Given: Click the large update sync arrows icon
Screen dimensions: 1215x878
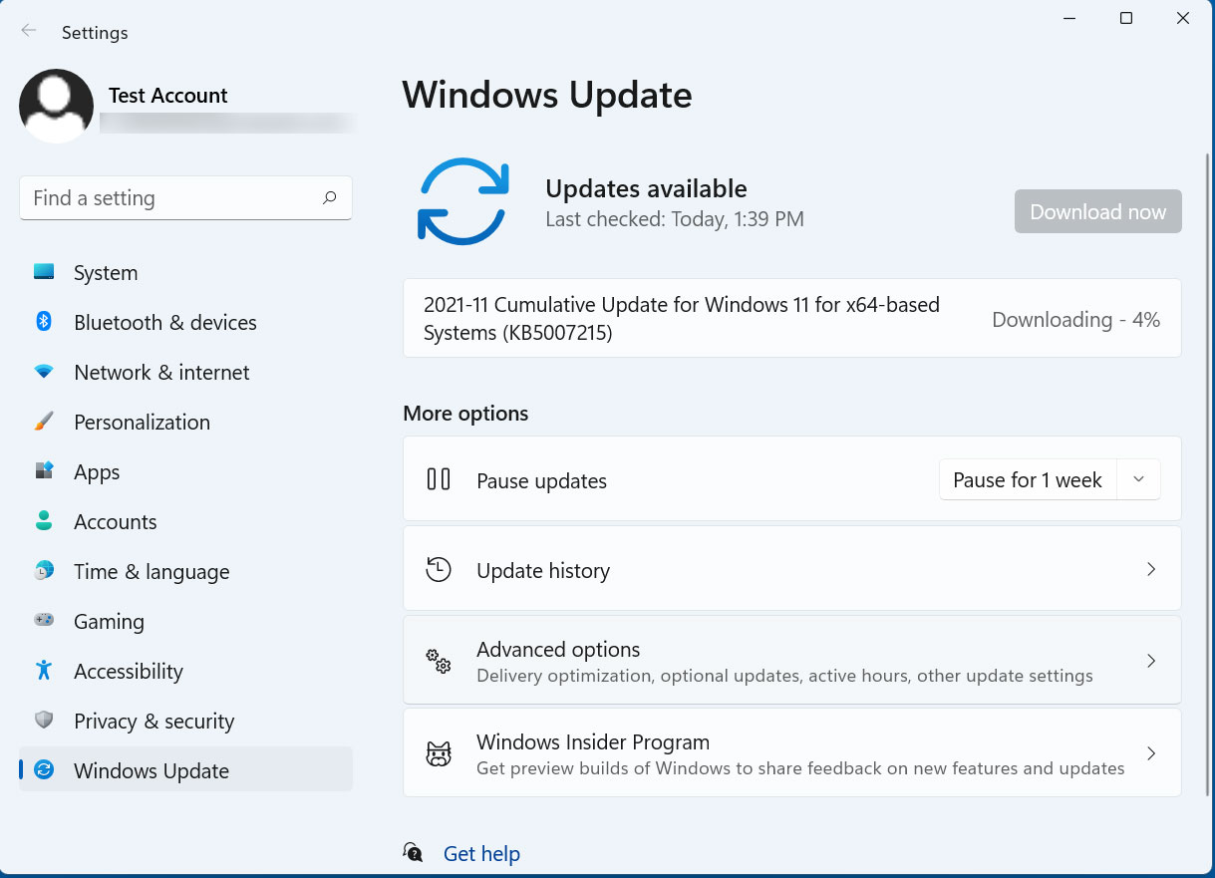Looking at the screenshot, I should [x=463, y=201].
